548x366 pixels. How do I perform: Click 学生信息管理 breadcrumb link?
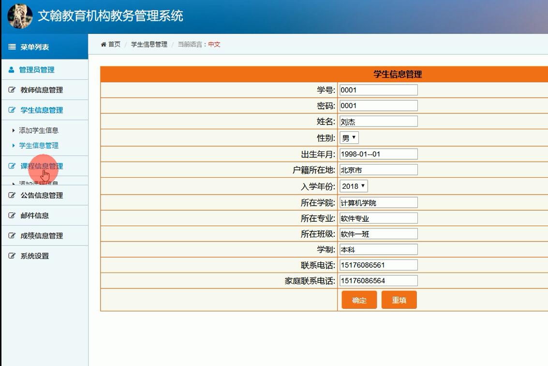[x=149, y=45]
